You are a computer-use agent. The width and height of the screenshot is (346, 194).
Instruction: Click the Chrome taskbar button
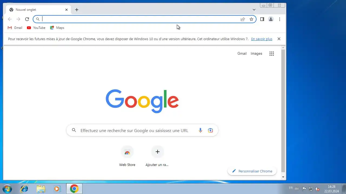coord(74,189)
